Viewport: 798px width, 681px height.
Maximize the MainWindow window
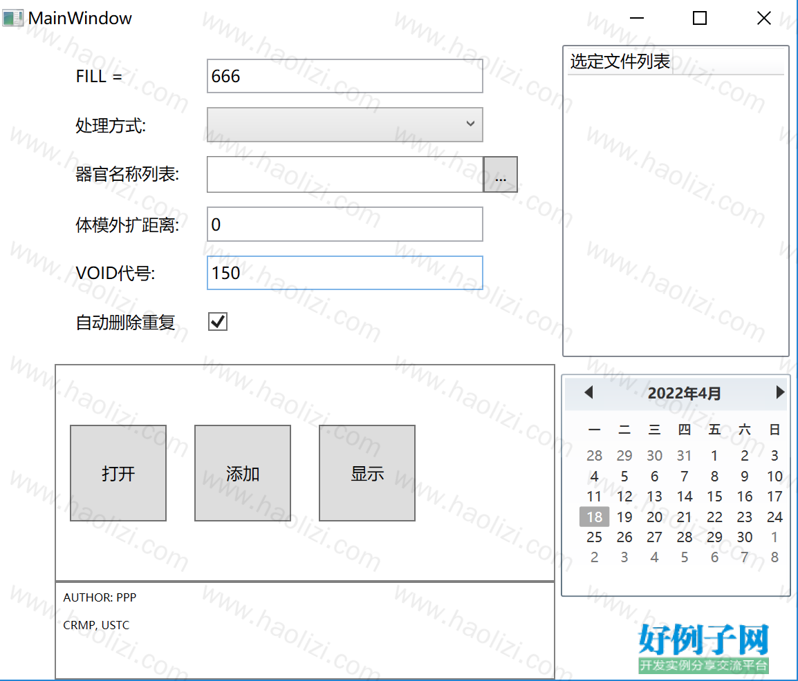(700, 18)
